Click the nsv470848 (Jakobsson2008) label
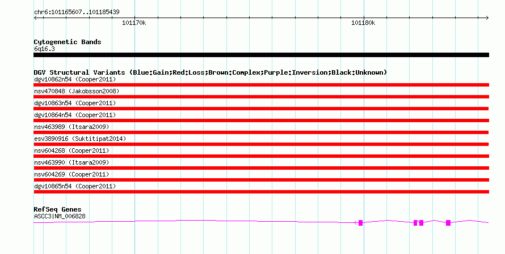The width and height of the screenshot is (505, 254). coord(77,91)
